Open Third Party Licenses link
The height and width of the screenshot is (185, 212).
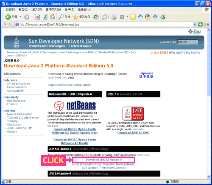(113, 168)
